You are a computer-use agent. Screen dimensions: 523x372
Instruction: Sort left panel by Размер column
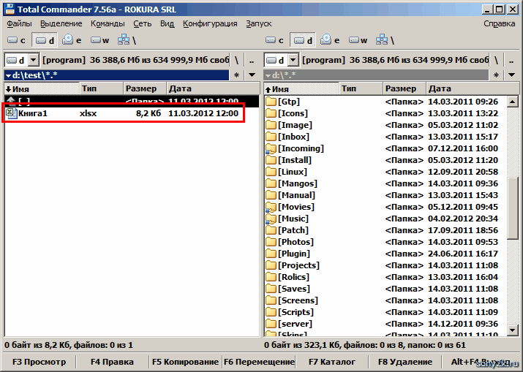coord(145,88)
